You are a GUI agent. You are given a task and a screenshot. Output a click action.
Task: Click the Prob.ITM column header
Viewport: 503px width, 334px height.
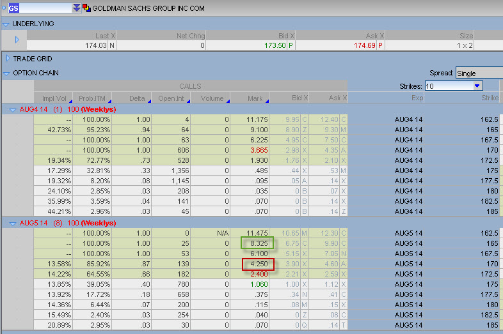93,98
